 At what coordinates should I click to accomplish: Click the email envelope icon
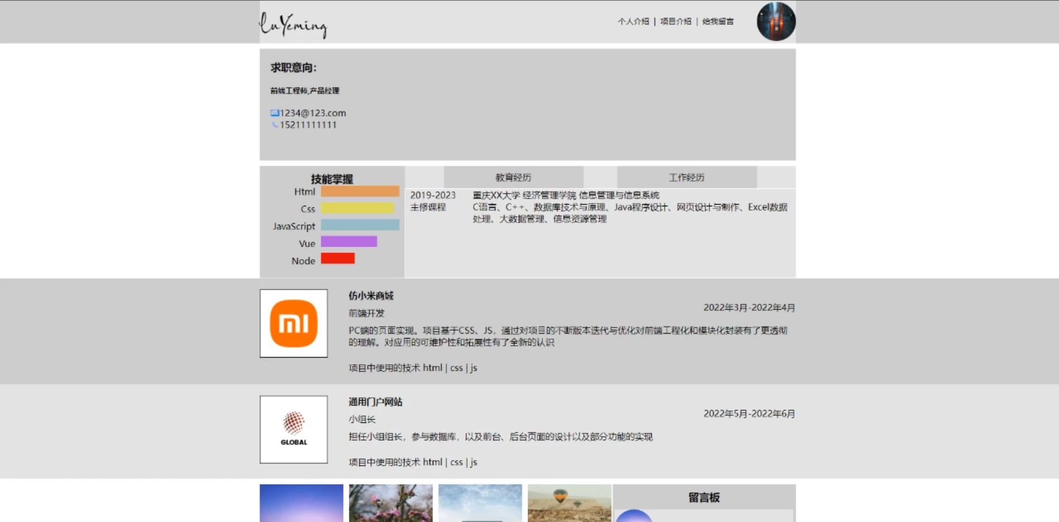[275, 113]
